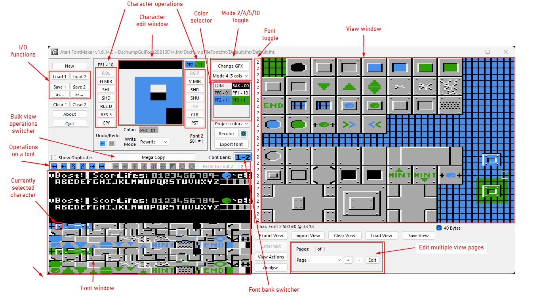Click the Export font button
The height and width of the screenshot is (298, 541).
[x=231, y=144]
